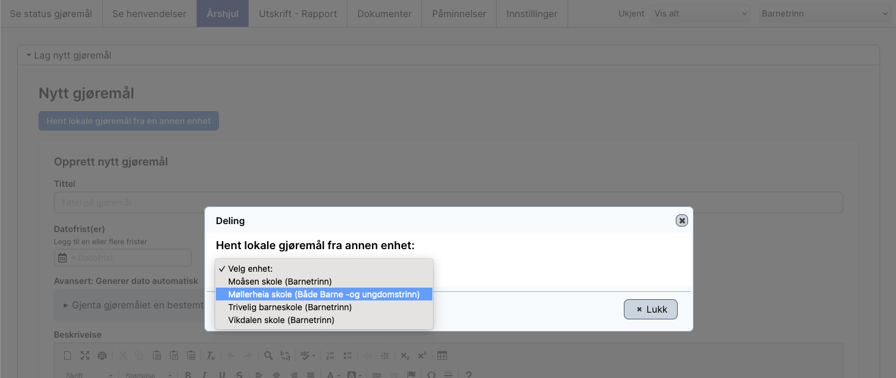Open the Se status gjøremål tab
This screenshot has height=378, width=896.
[51, 13]
